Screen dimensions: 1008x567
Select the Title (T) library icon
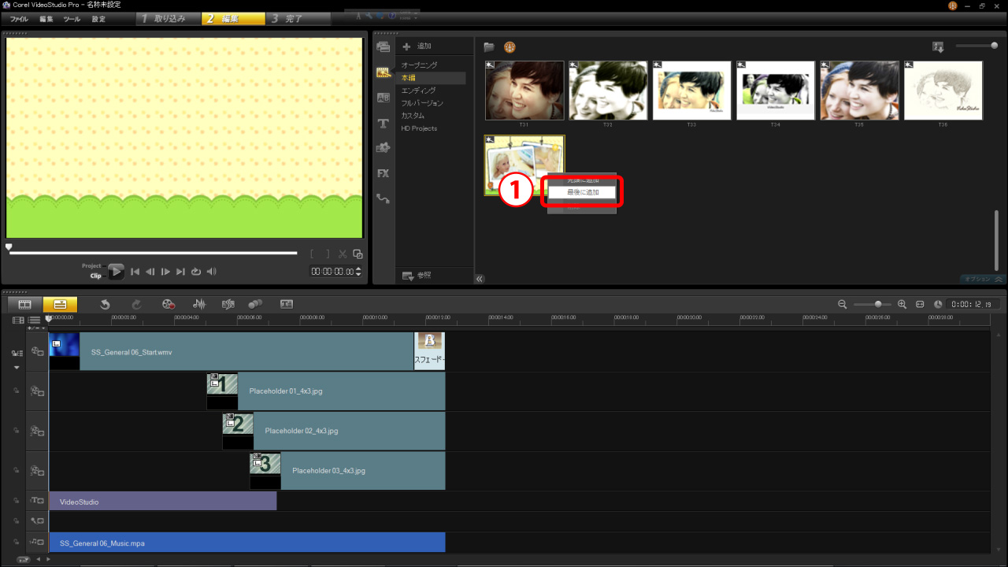384,124
